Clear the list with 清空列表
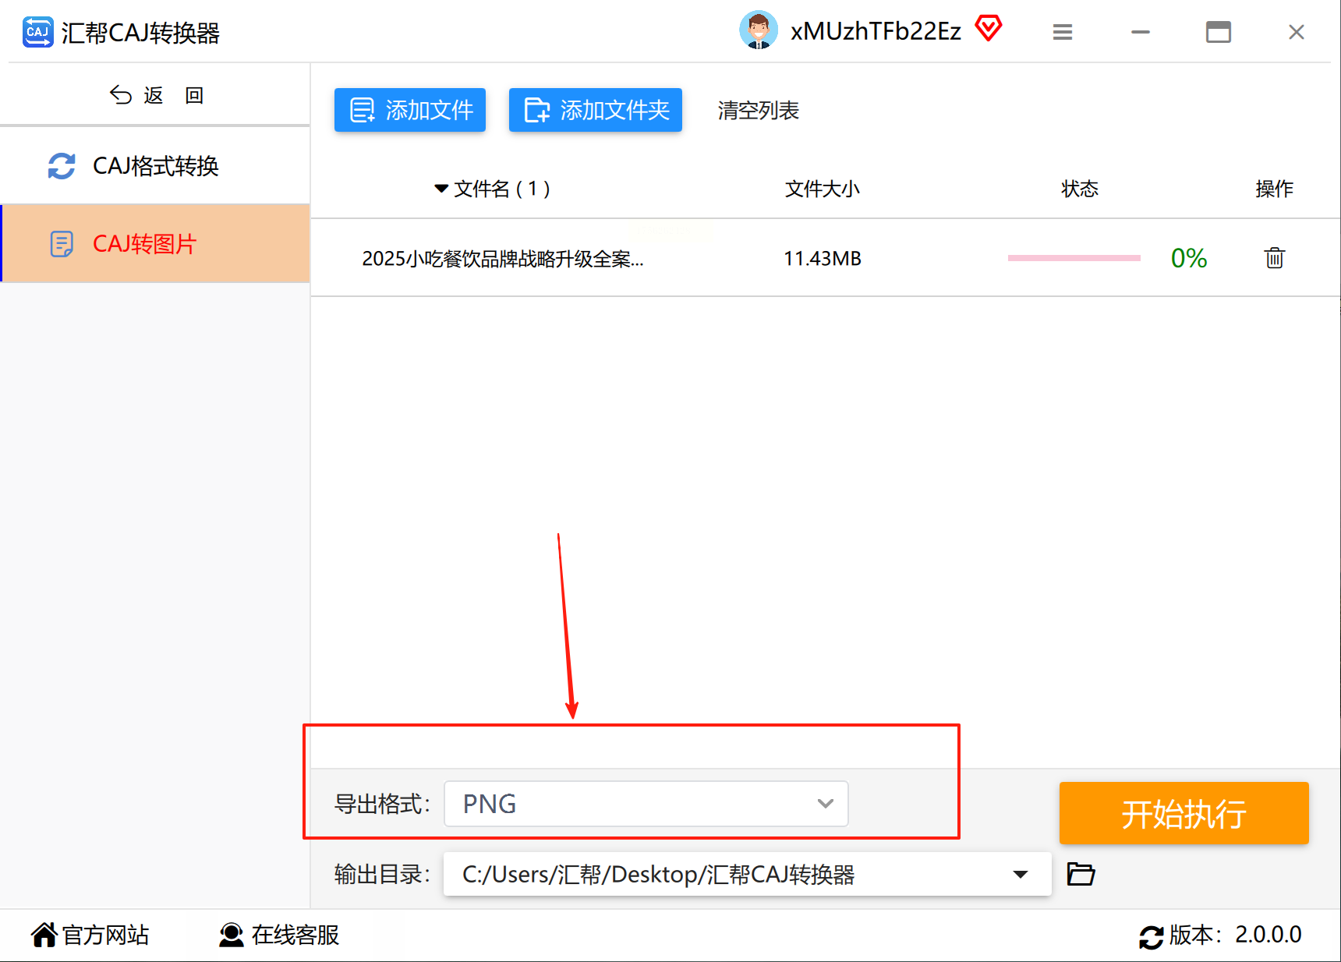 coord(758,111)
